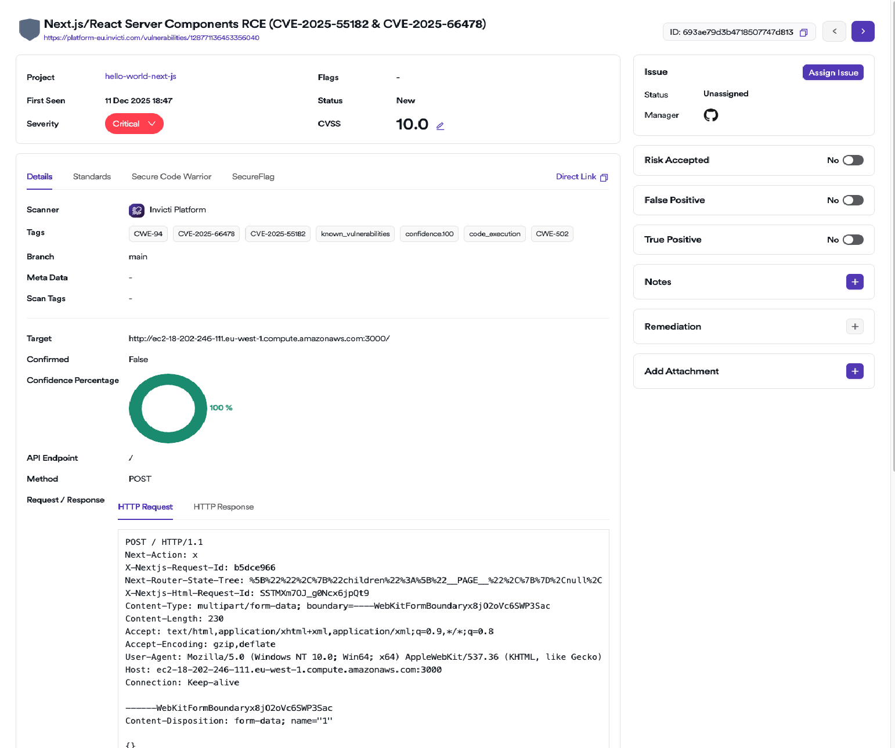Click the ID 693ae79d3b4718507747d813 text
Image resolution: width=895 pixels, height=748 pixels.
point(731,32)
